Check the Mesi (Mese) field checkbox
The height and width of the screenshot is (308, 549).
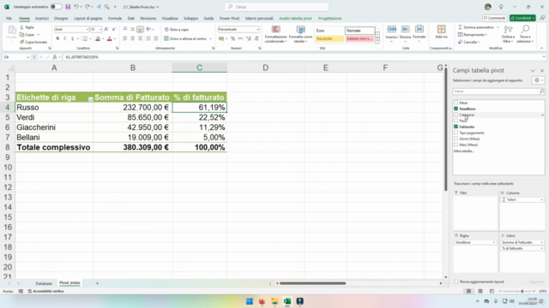coord(455,145)
